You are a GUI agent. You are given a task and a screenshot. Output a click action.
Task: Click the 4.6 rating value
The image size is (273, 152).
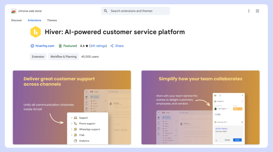coord(82,46)
